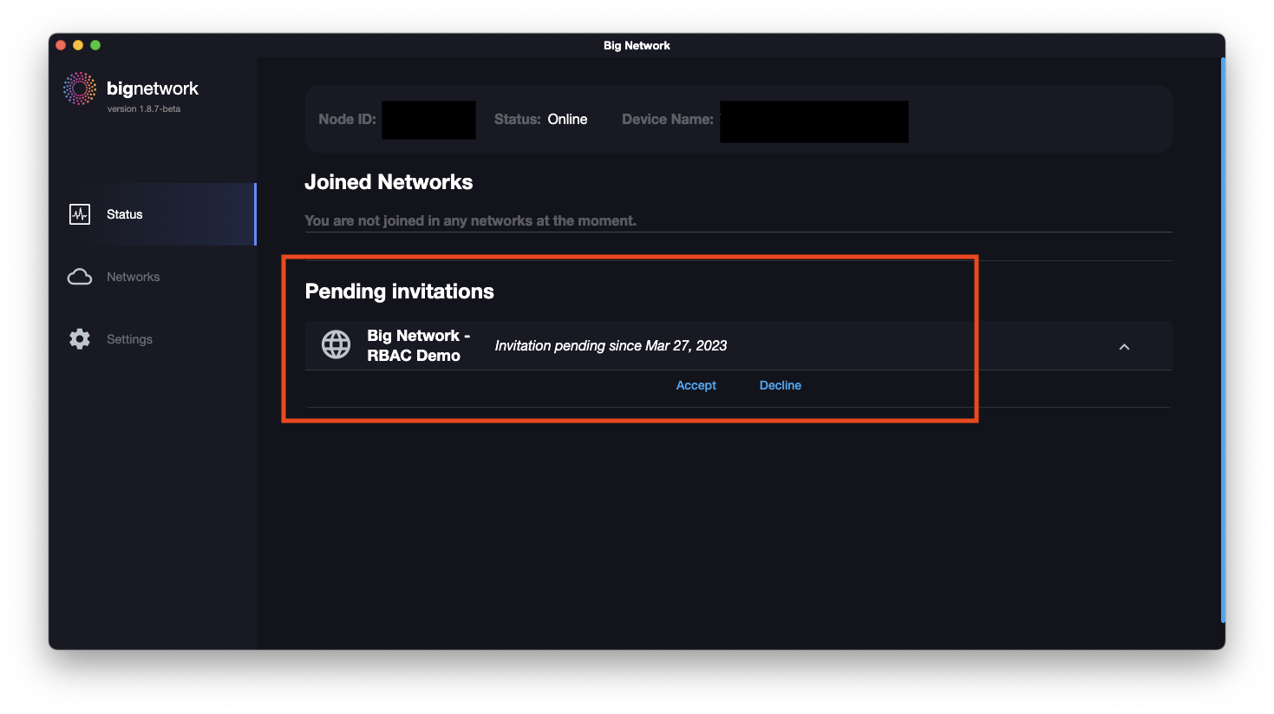This screenshot has height=714, width=1274.
Task: Click the Status activity monitor icon
Action: point(80,214)
